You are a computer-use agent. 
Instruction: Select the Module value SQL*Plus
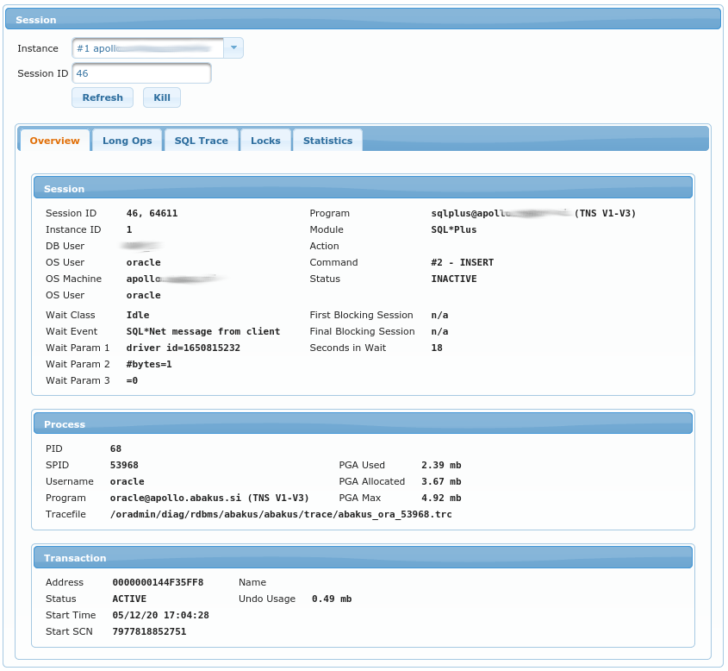click(454, 229)
